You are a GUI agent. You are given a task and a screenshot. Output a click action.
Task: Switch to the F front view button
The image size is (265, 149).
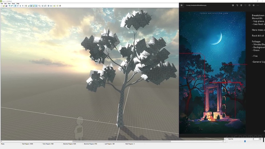coord(18,6)
